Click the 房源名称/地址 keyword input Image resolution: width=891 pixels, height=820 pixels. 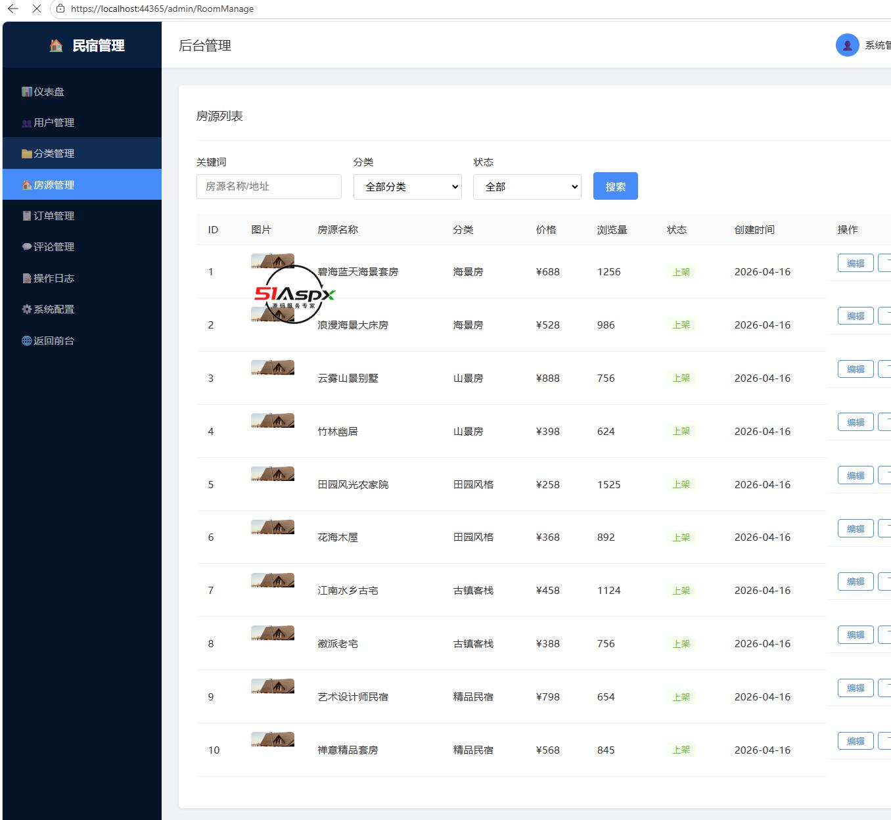pyautogui.click(x=269, y=187)
